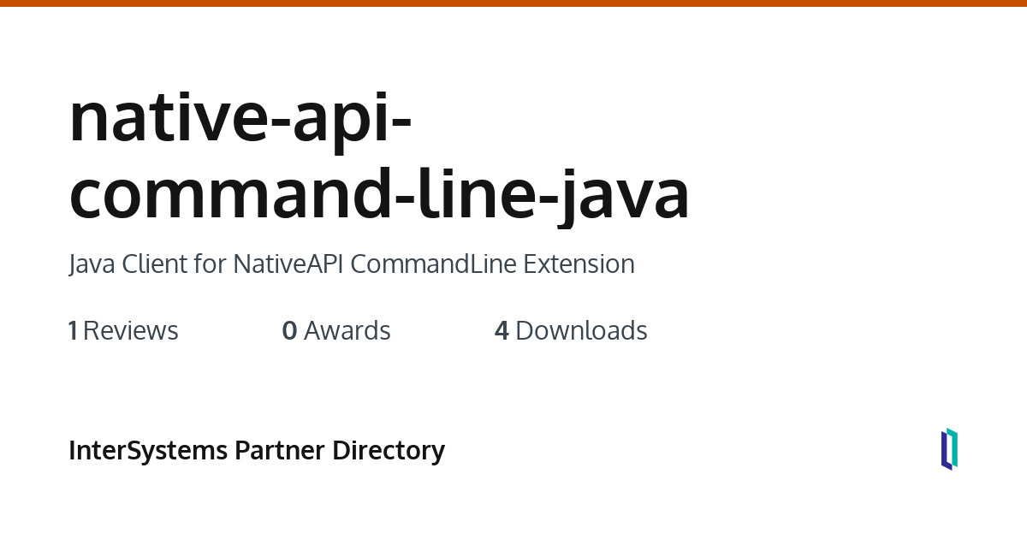Screen dimensions: 1027x539
Task: Click the downloads count number "4"
Action: [x=502, y=331]
